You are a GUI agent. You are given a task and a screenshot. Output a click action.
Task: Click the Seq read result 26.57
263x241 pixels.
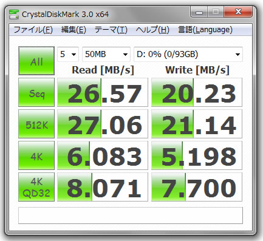click(x=103, y=92)
